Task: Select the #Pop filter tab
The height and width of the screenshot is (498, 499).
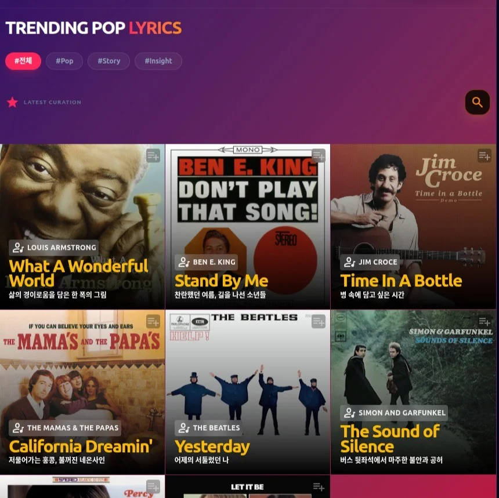Action: pyautogui.click(x=64, y=61)
